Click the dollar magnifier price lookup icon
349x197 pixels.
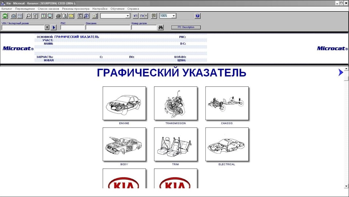87,16
